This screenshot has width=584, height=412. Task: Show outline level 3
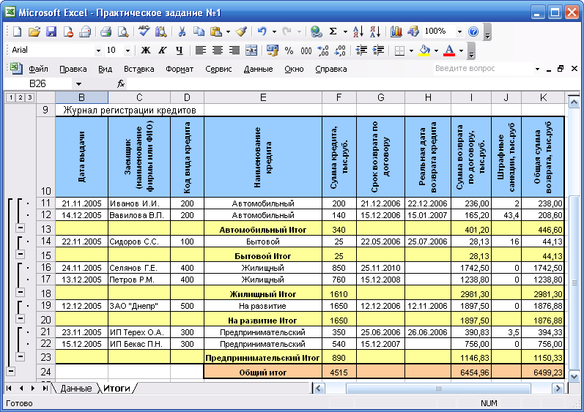coord(29,97)
